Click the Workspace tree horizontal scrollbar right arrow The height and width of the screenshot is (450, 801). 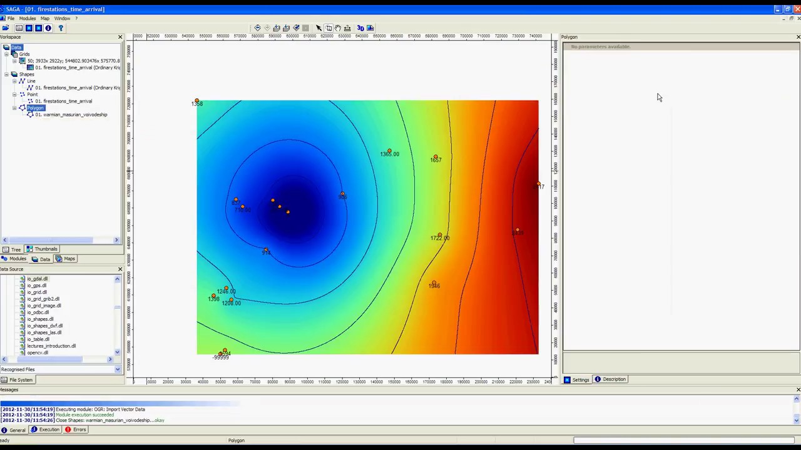(x=116, y=240)
